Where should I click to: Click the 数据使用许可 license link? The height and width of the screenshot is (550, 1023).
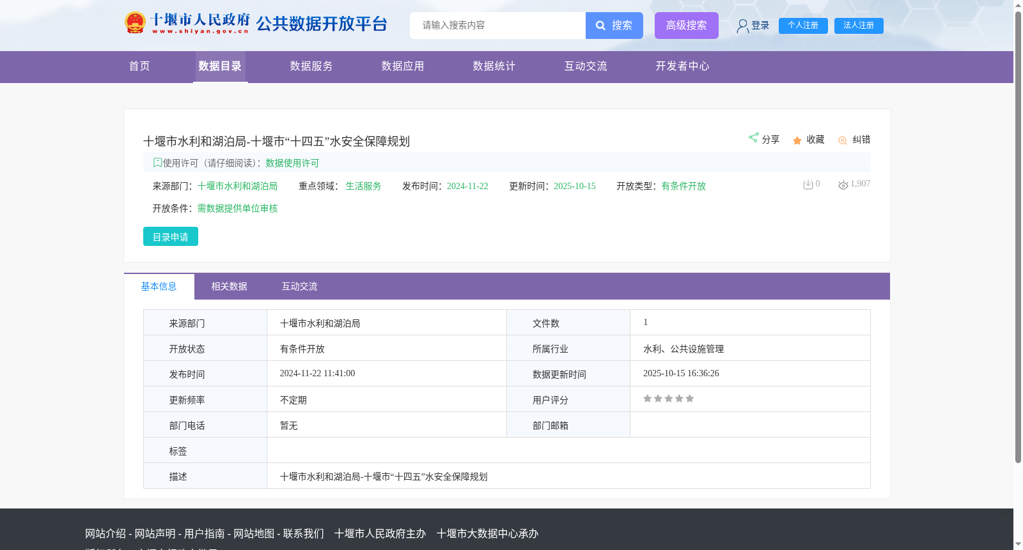[292, 164]
